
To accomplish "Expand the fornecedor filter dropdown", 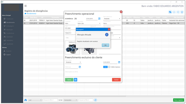I will [71, 100].
